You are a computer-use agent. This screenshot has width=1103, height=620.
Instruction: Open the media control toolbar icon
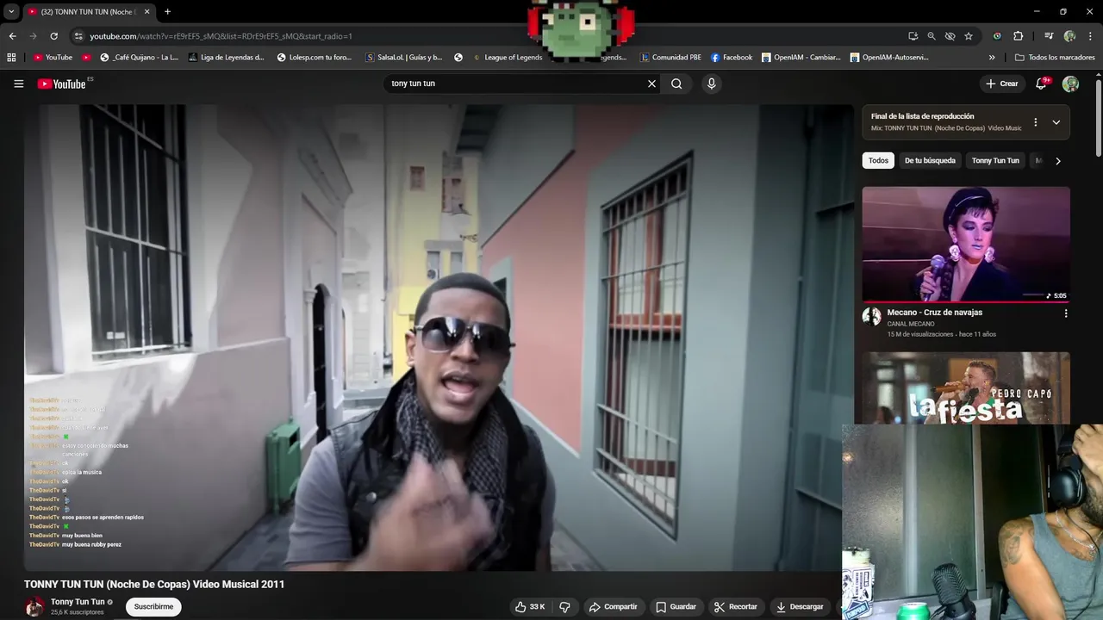click(x=1049, y=36)
